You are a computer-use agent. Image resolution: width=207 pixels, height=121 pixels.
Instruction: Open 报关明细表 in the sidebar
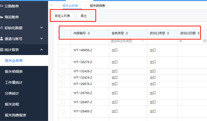point(24,72)
